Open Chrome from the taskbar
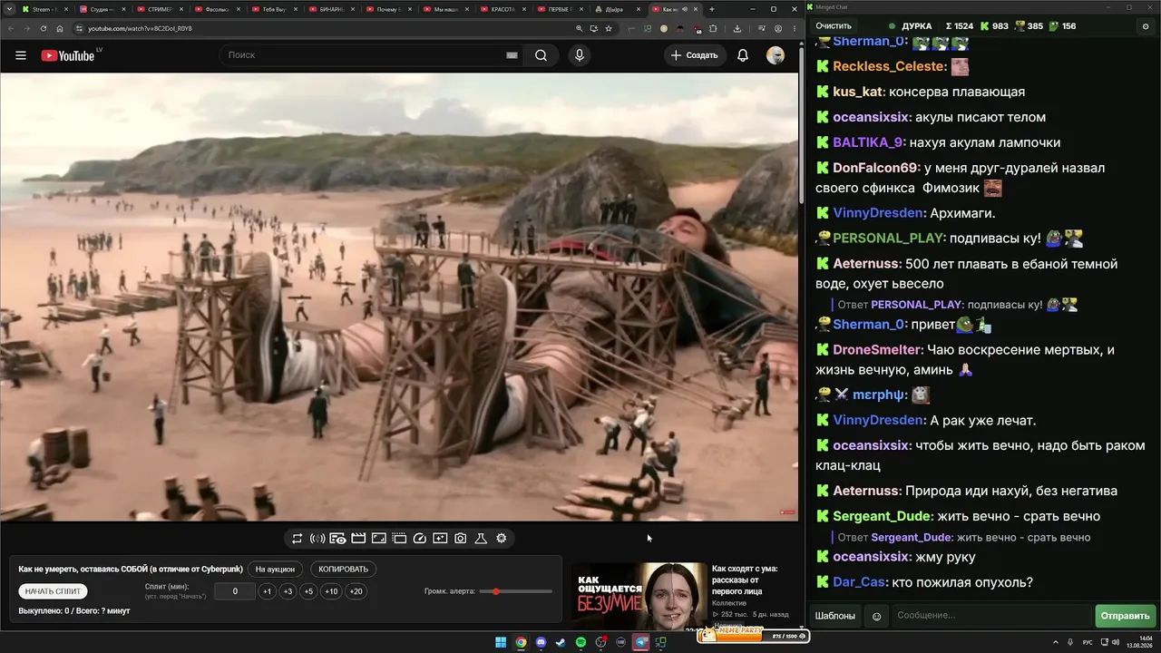The width and height of the screenshot is (1161, 653). (521, 643)
